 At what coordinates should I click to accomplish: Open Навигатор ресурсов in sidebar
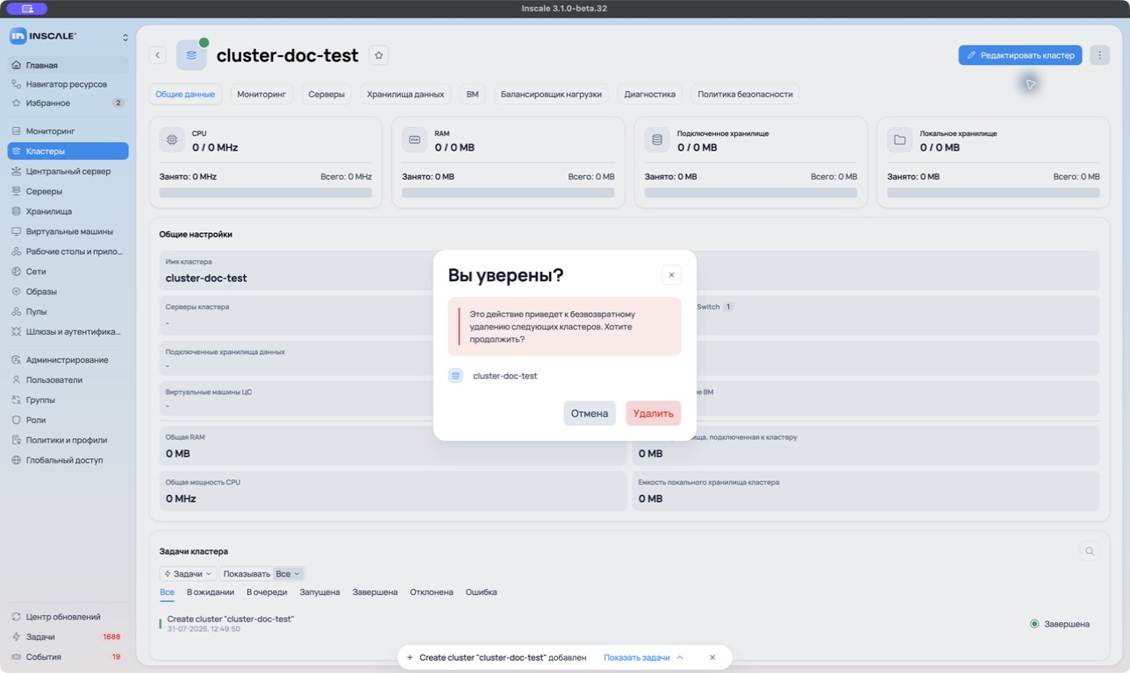click(68, 84)
